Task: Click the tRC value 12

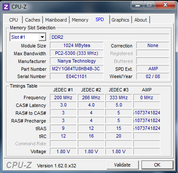Action: tap(63, 136)
